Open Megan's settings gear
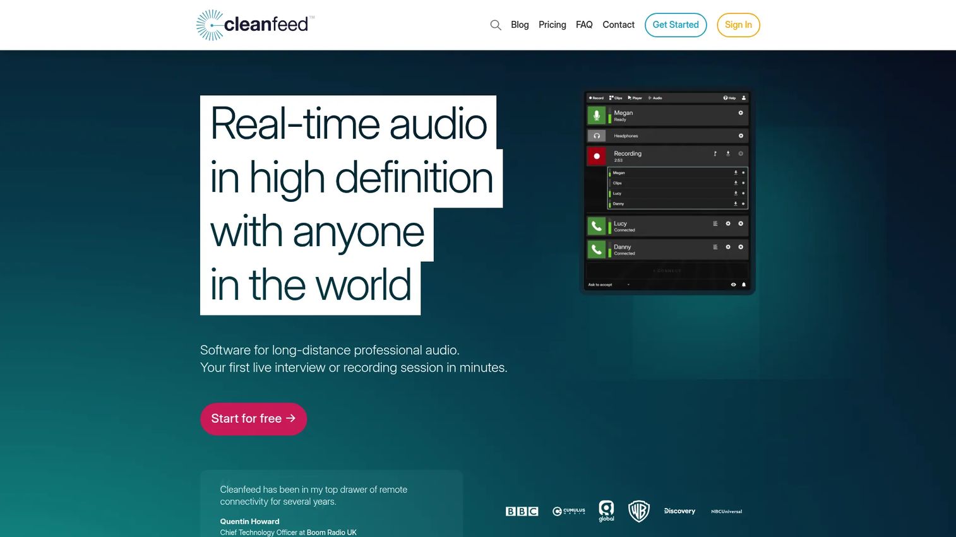The width and height of the screenshot is (956, 537). pyautogui.click(x=741, y=113)
